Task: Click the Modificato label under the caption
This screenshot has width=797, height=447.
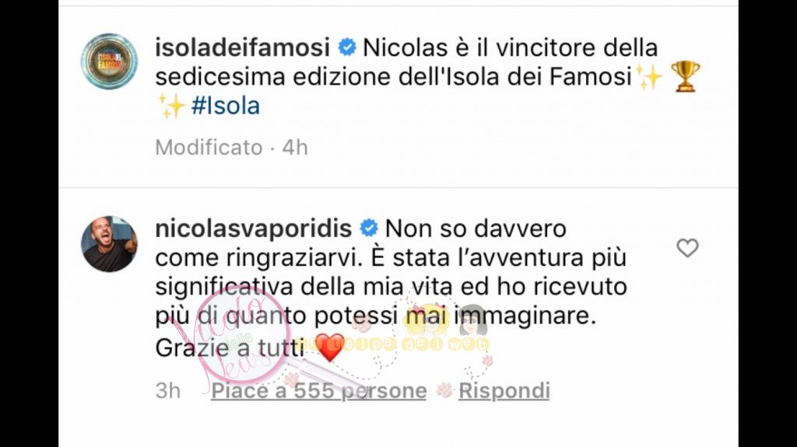Action: click(x=209, y=148)
